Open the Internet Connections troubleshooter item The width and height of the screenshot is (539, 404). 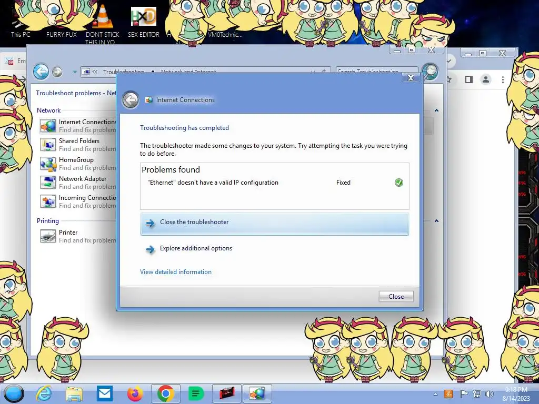78,126
